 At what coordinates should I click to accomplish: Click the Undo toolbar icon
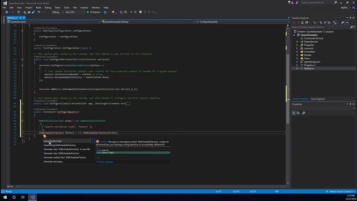pyautogui.click(x=38, y=12)
